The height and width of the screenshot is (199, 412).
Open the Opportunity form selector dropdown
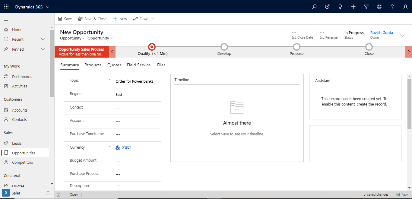[x=100, y=38]
